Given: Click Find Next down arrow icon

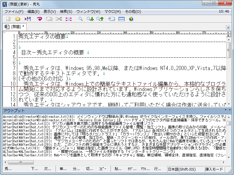Looking at the screenshot, I should (90, 19).
